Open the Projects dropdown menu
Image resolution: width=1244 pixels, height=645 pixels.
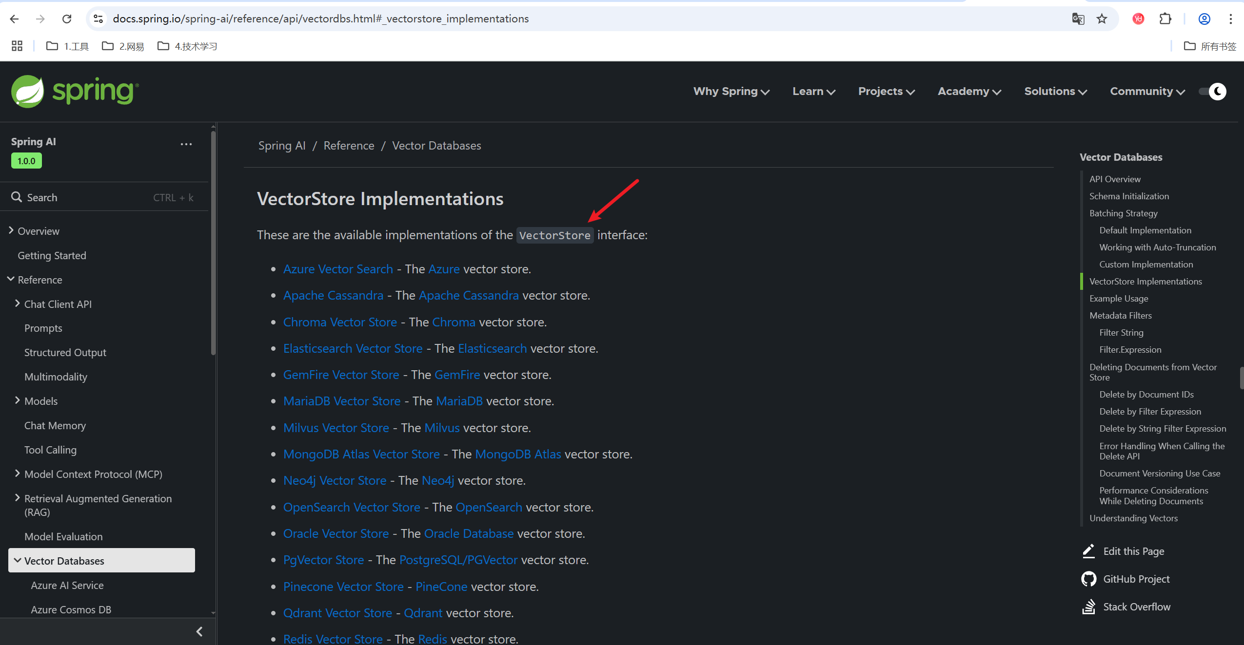click(886, 92)
